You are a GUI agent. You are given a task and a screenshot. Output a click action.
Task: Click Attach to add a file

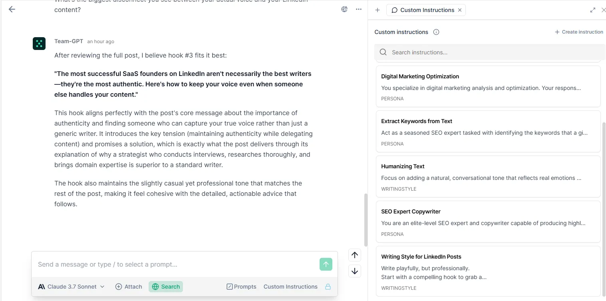tap(129, 287)
